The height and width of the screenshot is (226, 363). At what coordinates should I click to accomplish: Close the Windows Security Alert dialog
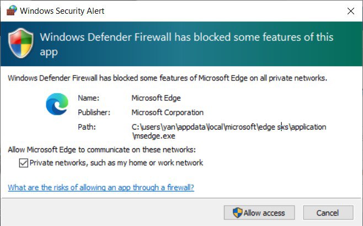click(351, 11)
